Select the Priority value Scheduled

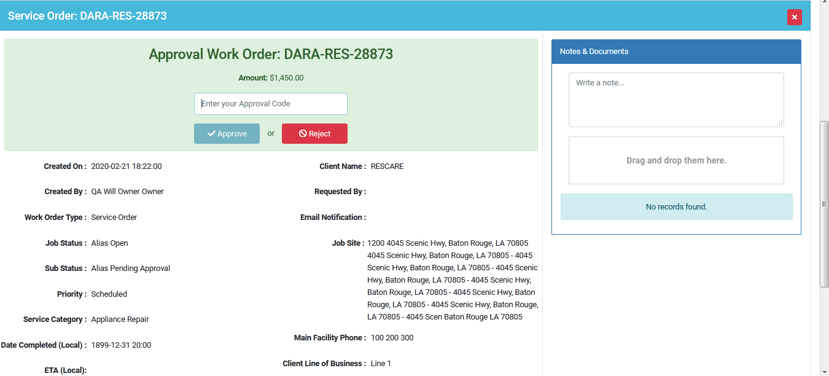click(109, 294)
